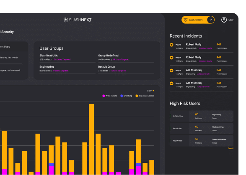Click the High Risk Users heading
The height and width of the screenshot is (175, 246).
(x=185, y=104)
